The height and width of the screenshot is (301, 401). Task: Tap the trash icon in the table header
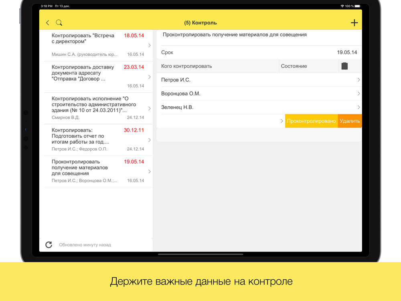[x=344, y=66]
